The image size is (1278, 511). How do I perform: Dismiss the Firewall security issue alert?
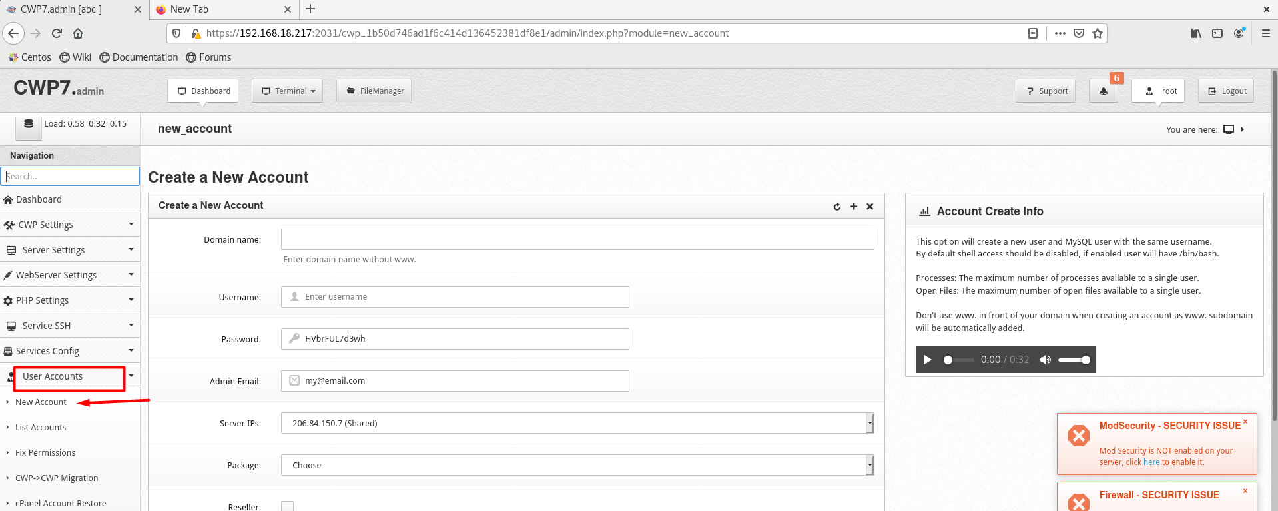[x=1245, y=491]
